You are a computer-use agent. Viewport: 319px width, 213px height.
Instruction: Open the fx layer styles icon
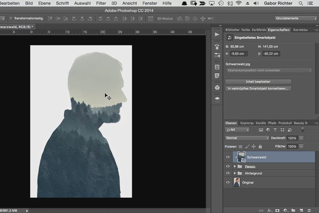tap(269, 210)
